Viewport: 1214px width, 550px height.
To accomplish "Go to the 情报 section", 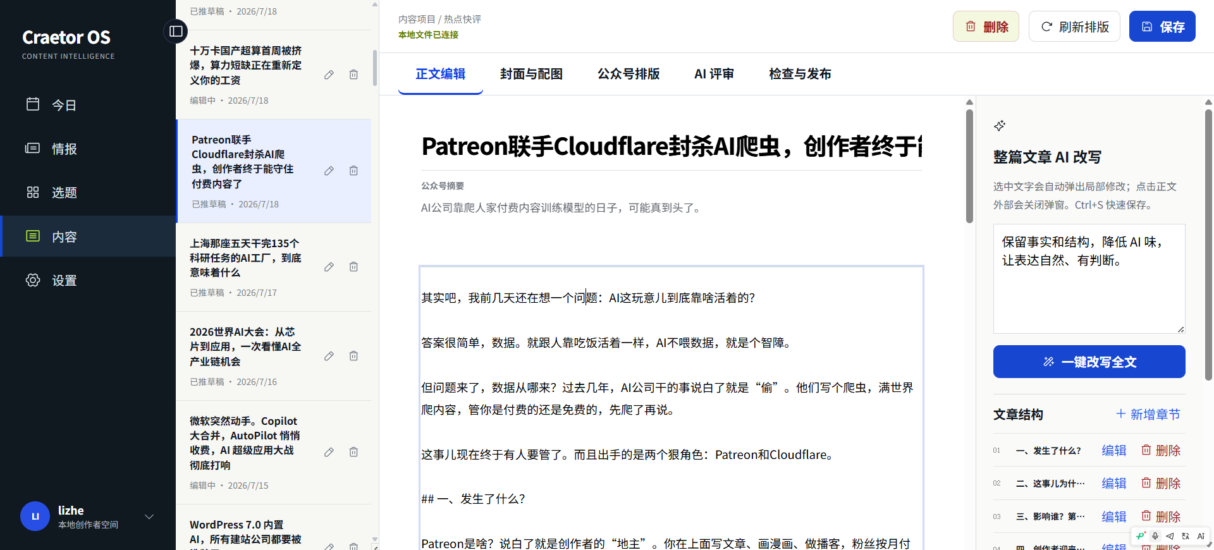I will (x=88, y=149).
